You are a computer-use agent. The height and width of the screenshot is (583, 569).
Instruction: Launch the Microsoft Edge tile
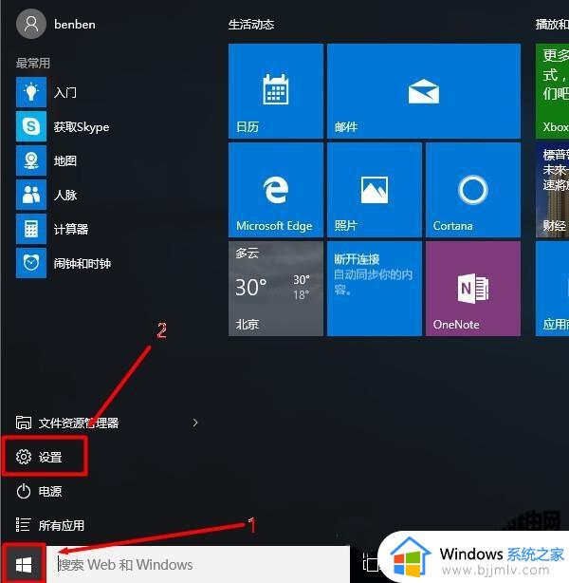(276, 190)
